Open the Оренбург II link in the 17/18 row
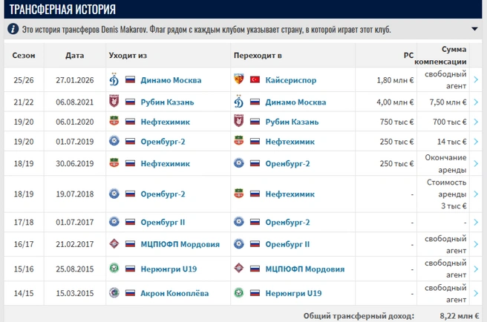 pyautogui.click(x=163, y=223)
